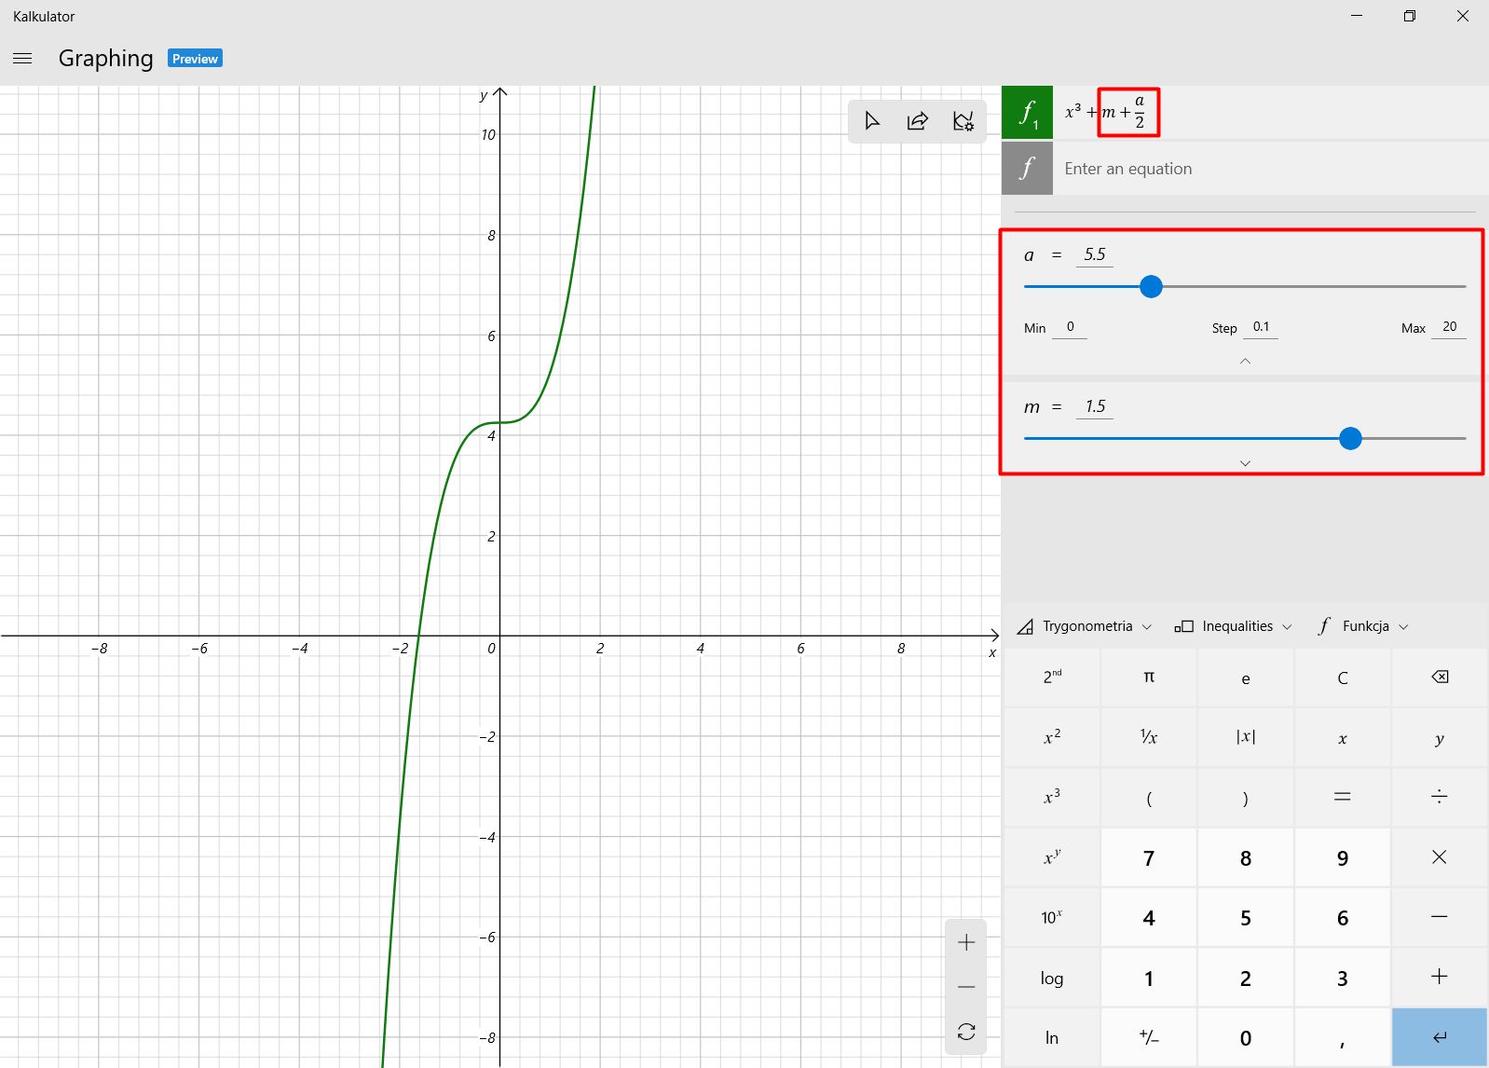This screenshot has width=1489, height=1068.
Task: Click the digit 5 key
Action: click(1246, 918)
